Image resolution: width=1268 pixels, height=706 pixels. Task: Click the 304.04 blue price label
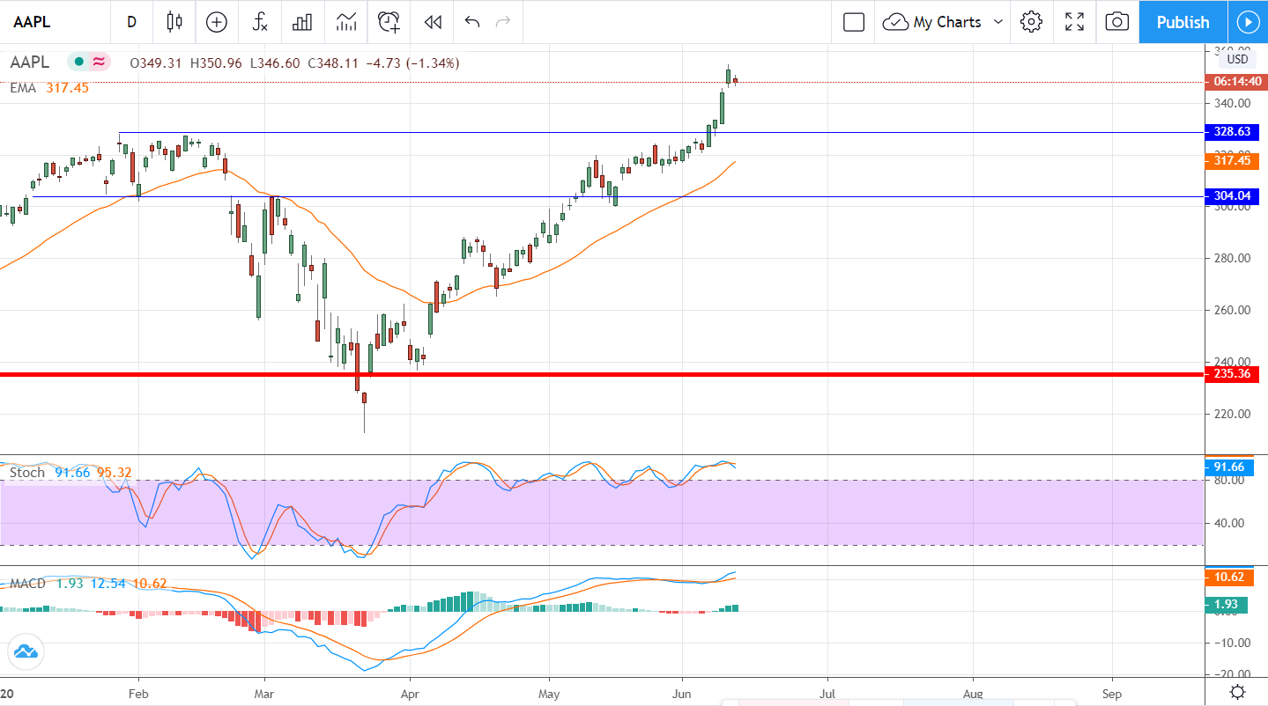(1232, 196)
